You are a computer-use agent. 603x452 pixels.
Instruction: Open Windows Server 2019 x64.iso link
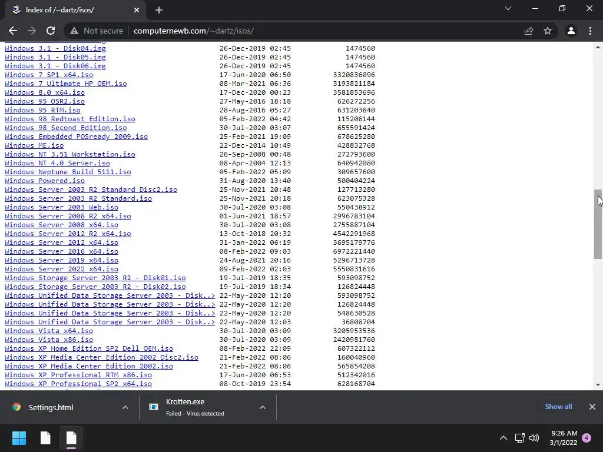click(61, 261)
